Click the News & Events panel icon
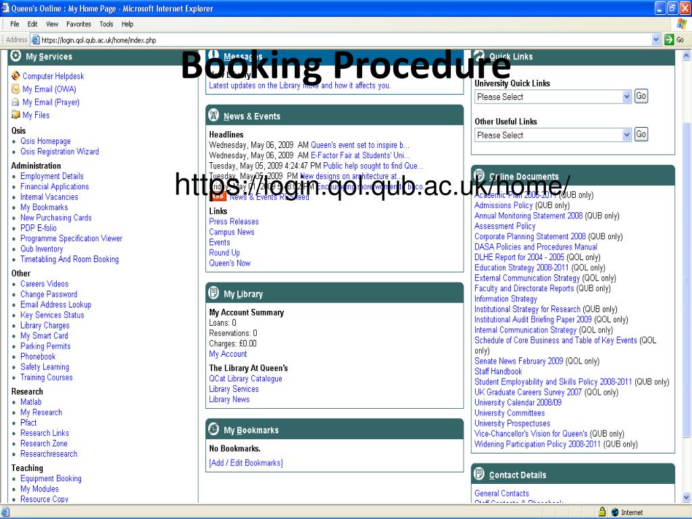Screen dimensions: 692x519 (x=214, y=115)
